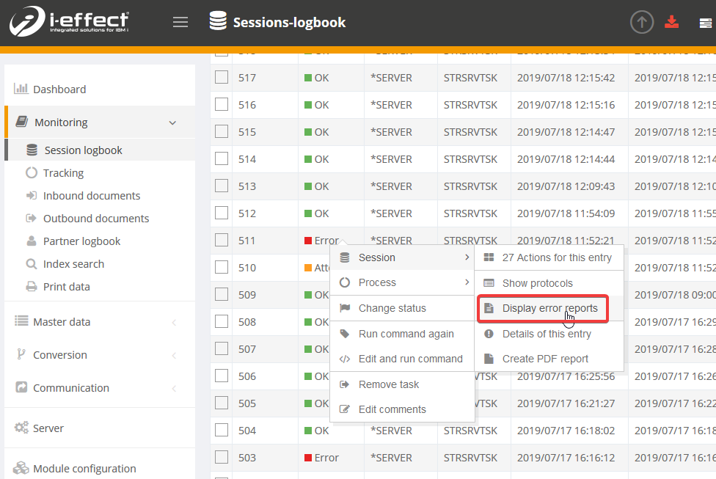Image resolution: width=716 pixels, height=479 pixels.
Task: Choose Display error reports in submenu
Action: 549,309
